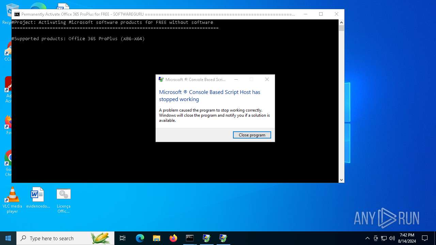The image size is (436, 245).
Task: Click the Type here to search box
Action: [x=65, y=238]
